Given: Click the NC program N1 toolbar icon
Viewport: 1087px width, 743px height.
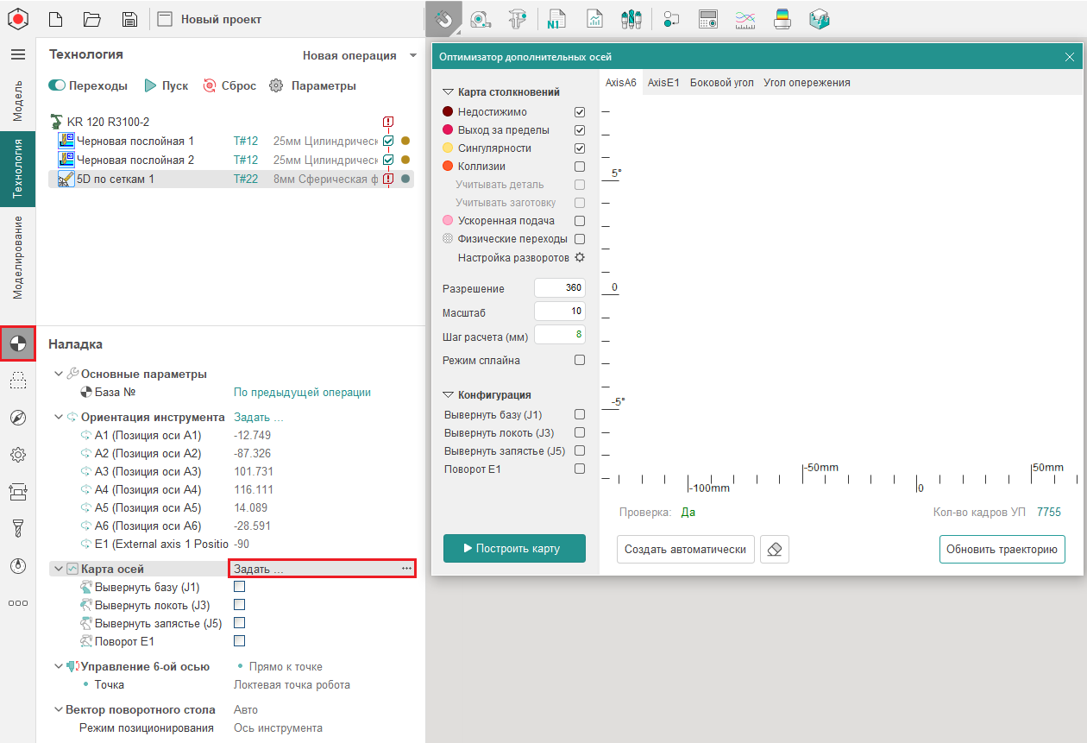Looking at the screenshot, I should pos(556,19).
